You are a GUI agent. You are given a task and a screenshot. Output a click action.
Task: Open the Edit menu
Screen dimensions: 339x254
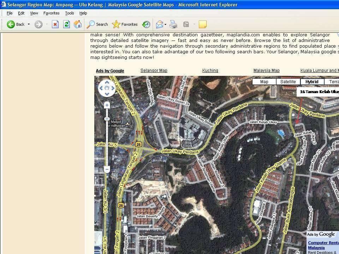[21, 13]
